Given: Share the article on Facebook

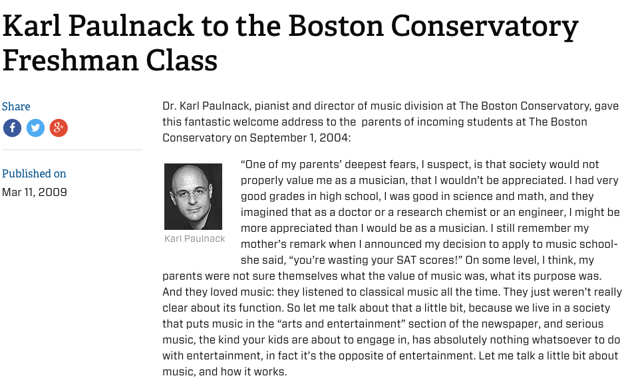Looking at the screenshot, I should pos(12,128).
